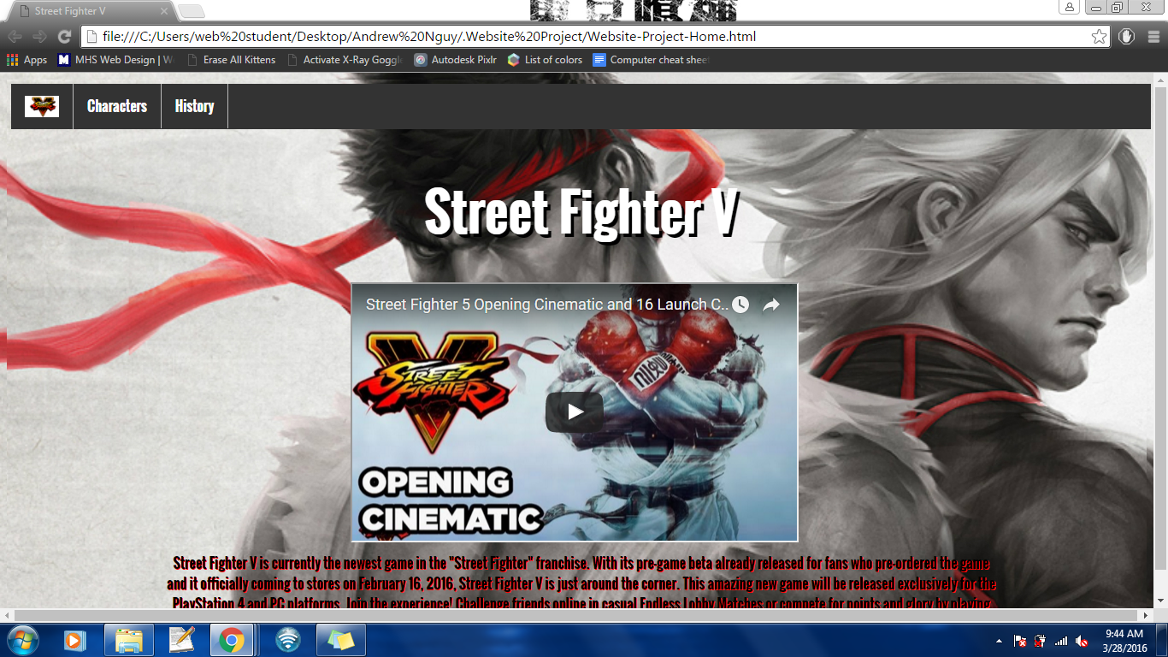Click the Watch Later clock icon on video

click(740, 305)
